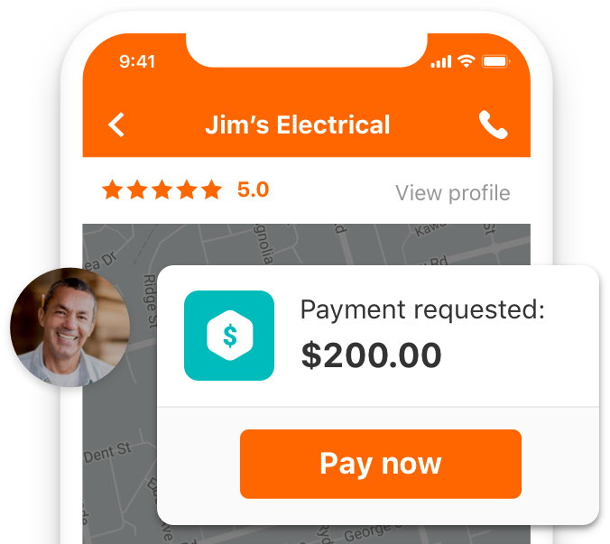Tap the cellular signal bars icon
Screen dimensions: 610x544
pos(440,62)
